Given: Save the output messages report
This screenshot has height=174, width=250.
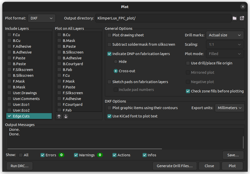Looking at the screenshot, I should 233,155.
